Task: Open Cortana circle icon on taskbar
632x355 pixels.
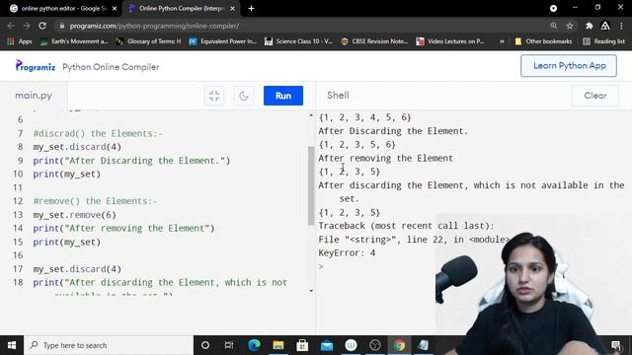Action: pyautogui.click(x=205, y=345)
